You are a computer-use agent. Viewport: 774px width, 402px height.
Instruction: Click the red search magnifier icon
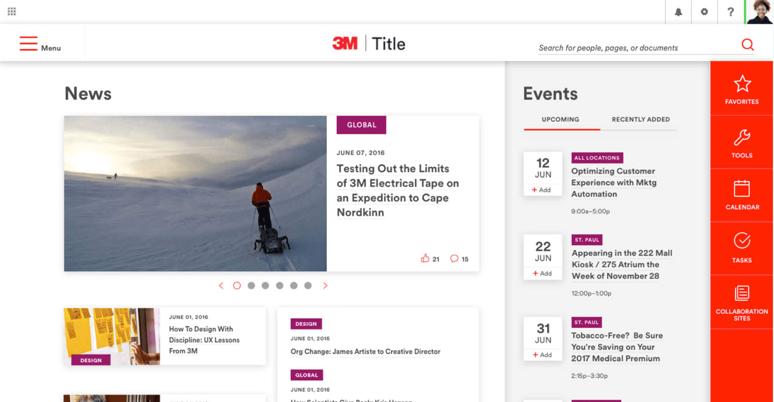coord(747,45)
